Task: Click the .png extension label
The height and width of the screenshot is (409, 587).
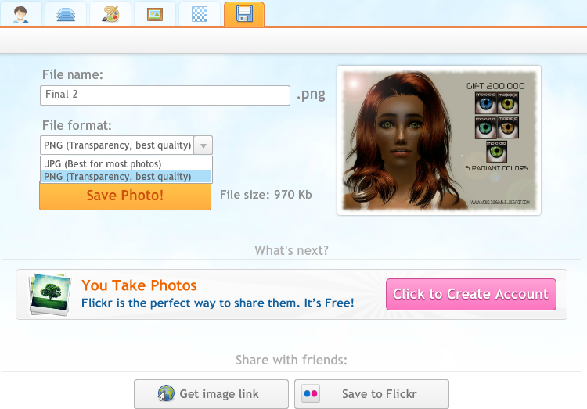Action: (x=311, y=95)
